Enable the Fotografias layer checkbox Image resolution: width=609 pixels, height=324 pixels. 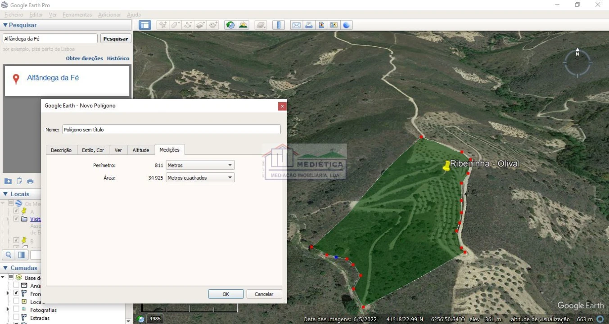(x=16, y=310)
